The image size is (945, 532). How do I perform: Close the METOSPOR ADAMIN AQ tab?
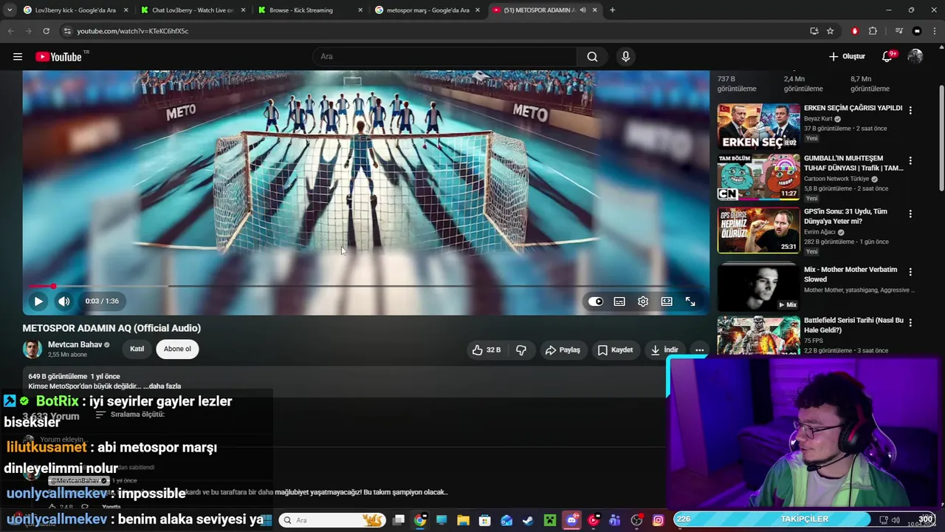(594, 10)
